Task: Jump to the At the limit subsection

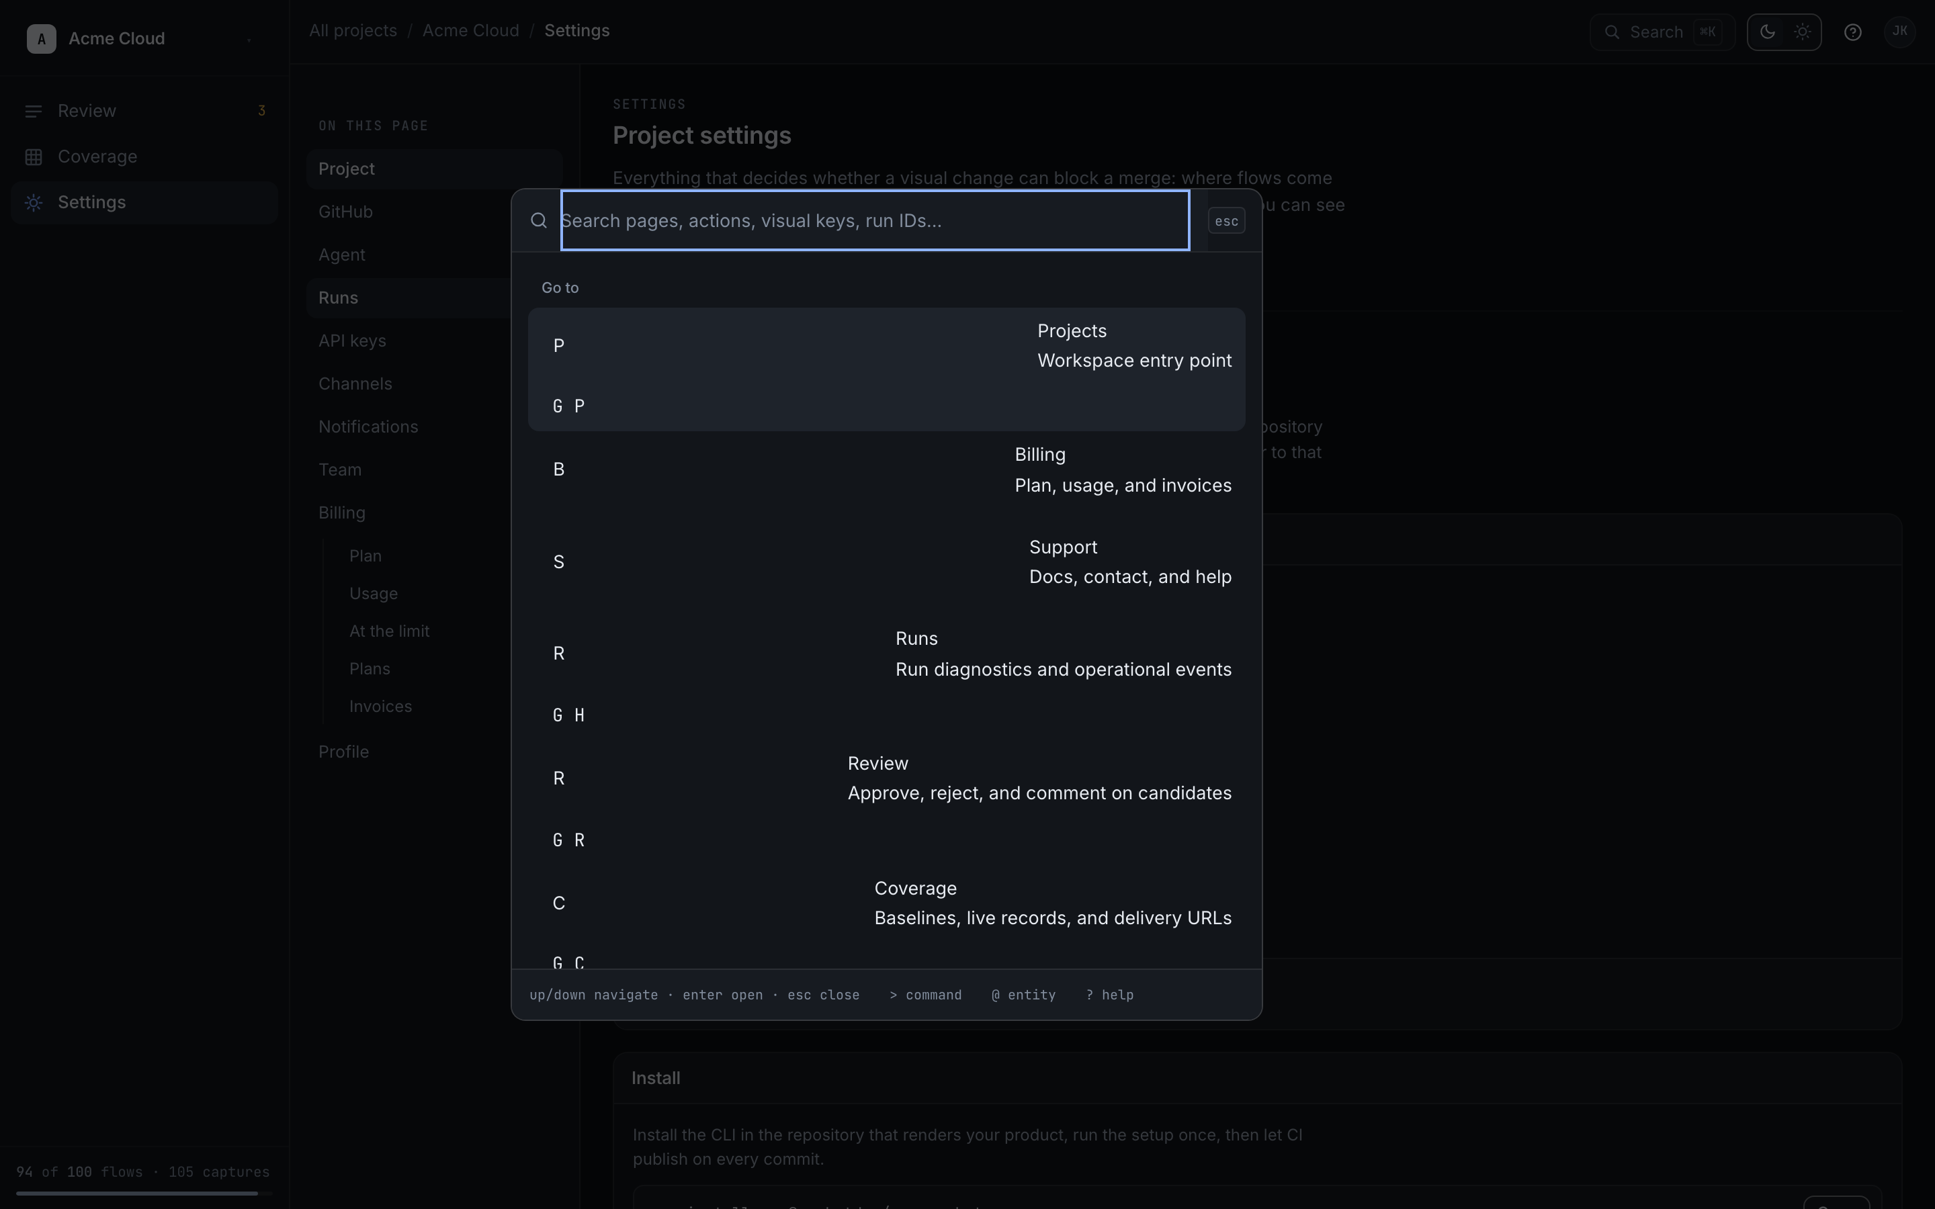Action: tap(390, 631)
